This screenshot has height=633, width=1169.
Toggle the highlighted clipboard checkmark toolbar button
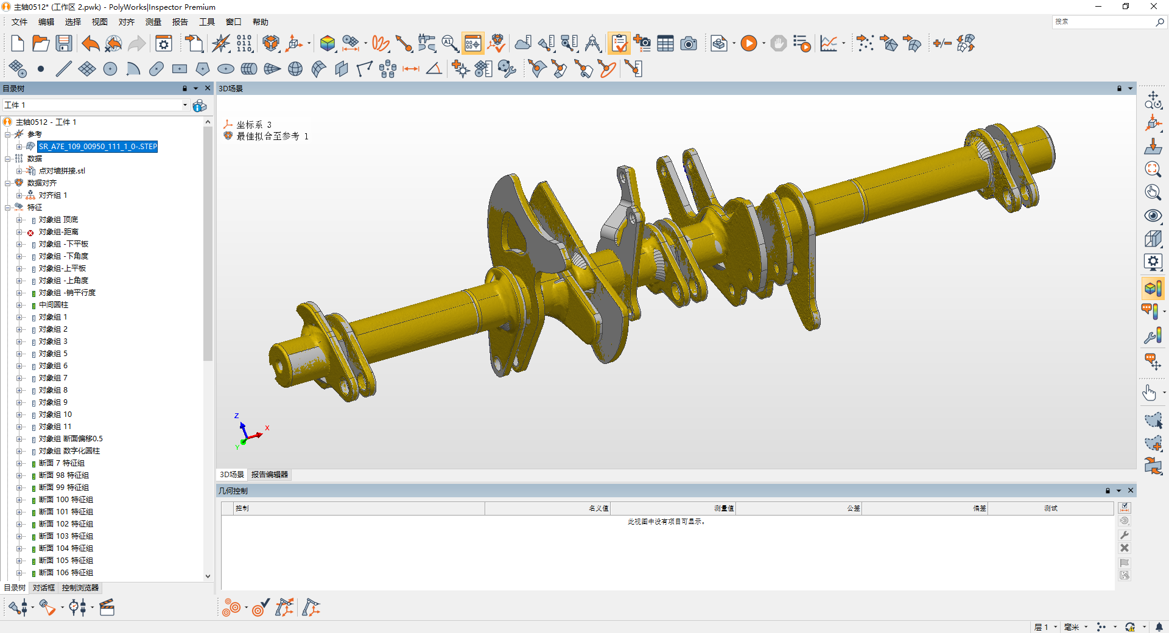tap(619, 44)
